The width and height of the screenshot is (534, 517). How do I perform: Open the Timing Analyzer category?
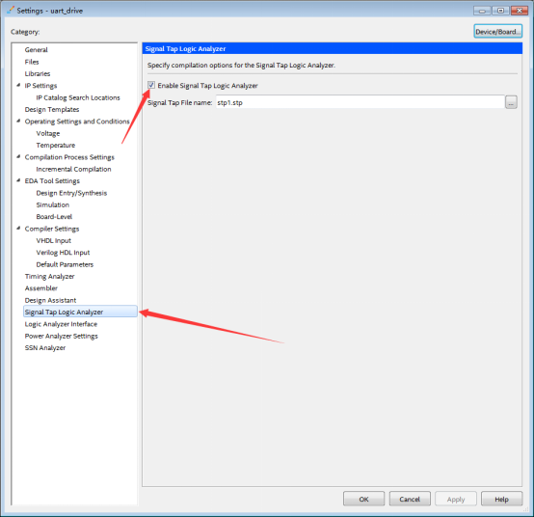coord(49,277)
